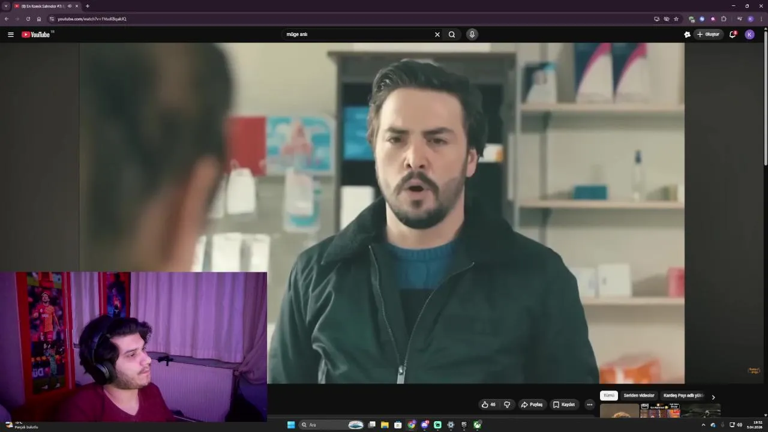Click the Oluştur create button
This screenshot has height=432, width=768.
(709, 35)
